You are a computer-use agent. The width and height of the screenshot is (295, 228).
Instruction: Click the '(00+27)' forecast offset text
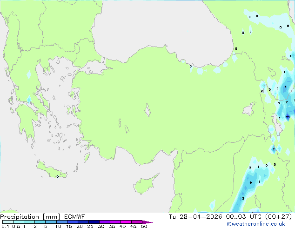pos(278,217)
